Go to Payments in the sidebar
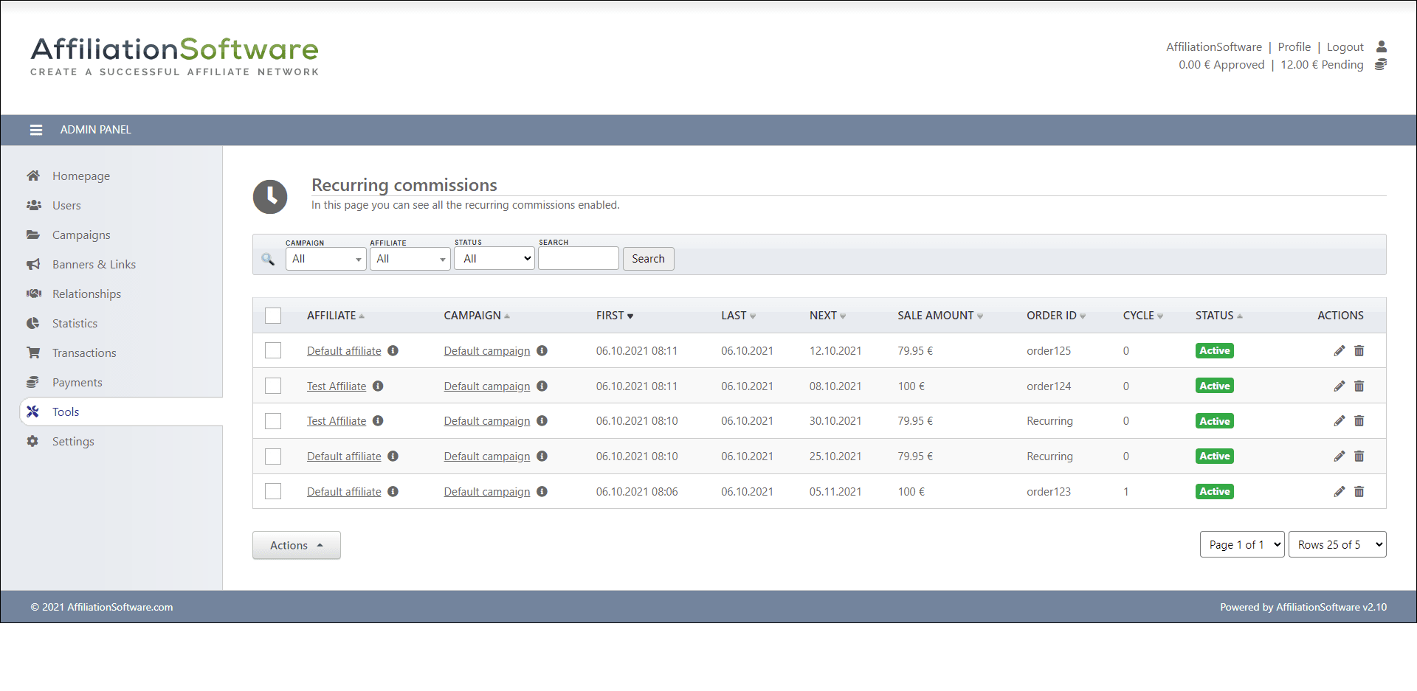The width and height of the screenshot is (1417, 691). pos(77,383)
